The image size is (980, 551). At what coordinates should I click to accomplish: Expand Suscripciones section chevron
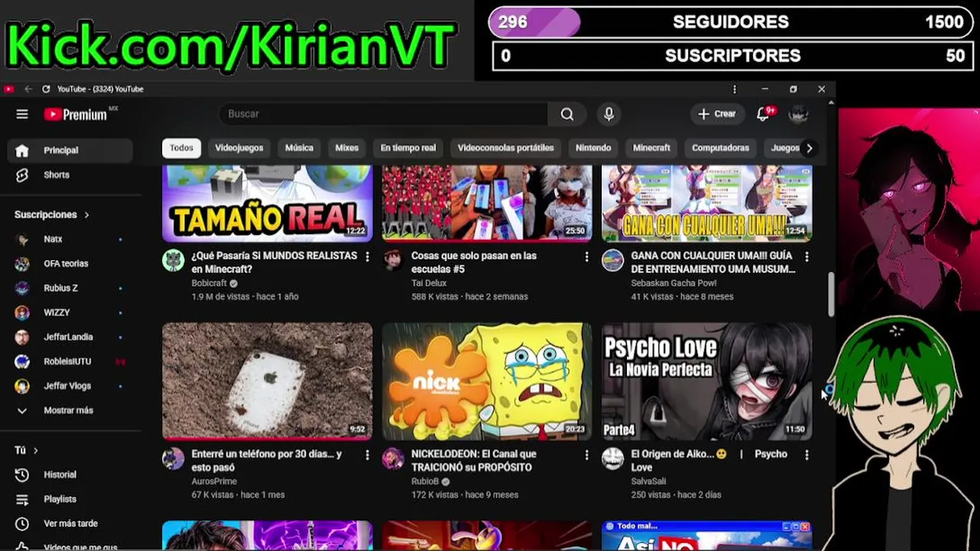click(87, 215)
